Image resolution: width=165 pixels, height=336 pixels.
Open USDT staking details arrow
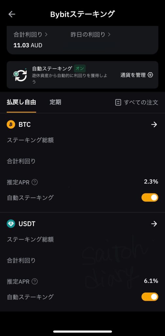pyautogui.click(x=154, y=224)
